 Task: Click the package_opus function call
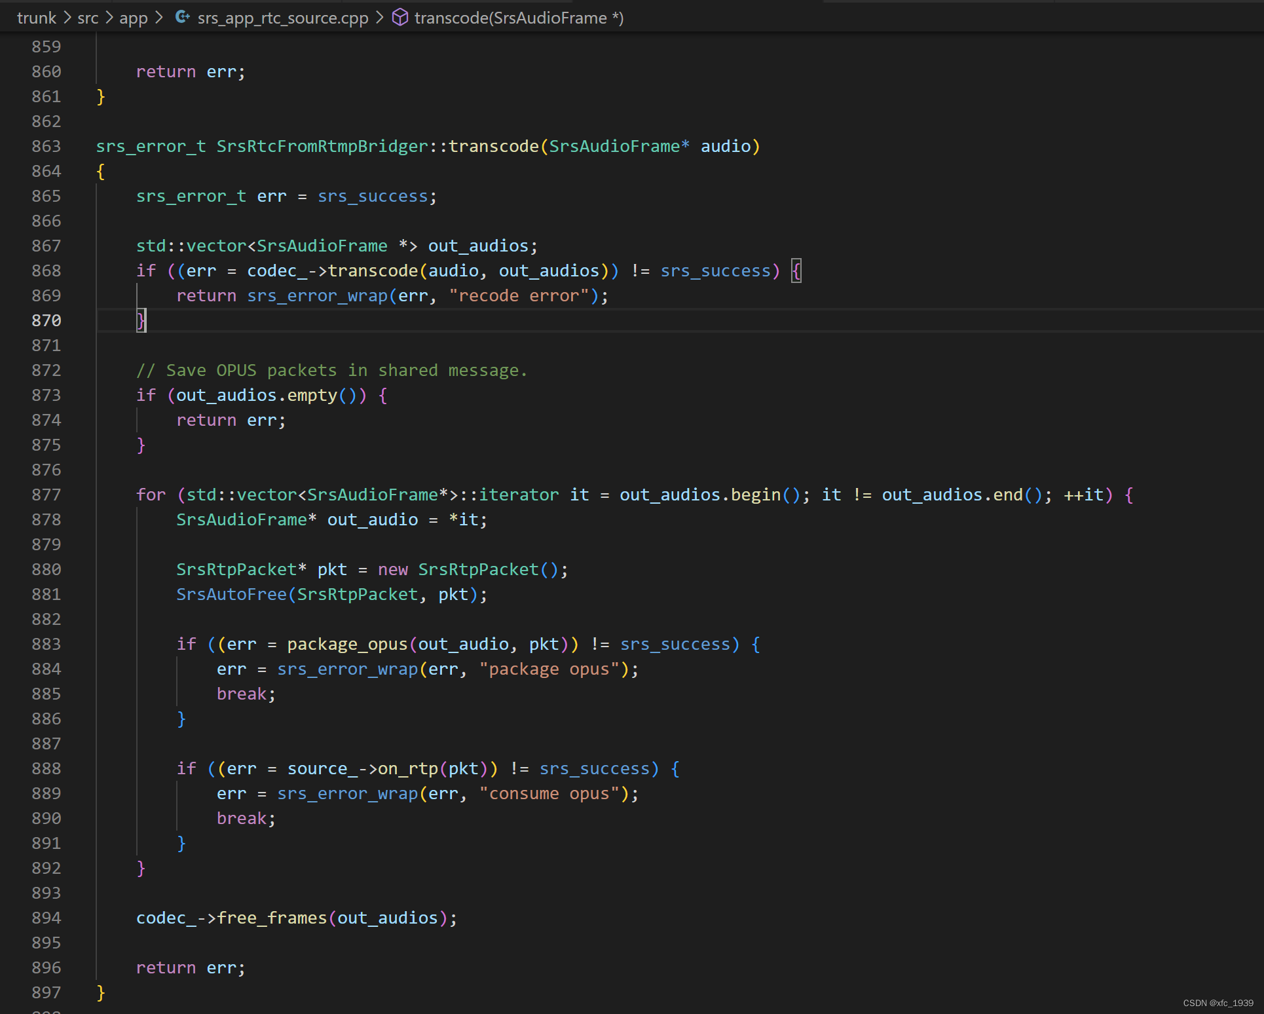(x=347, y=644)
